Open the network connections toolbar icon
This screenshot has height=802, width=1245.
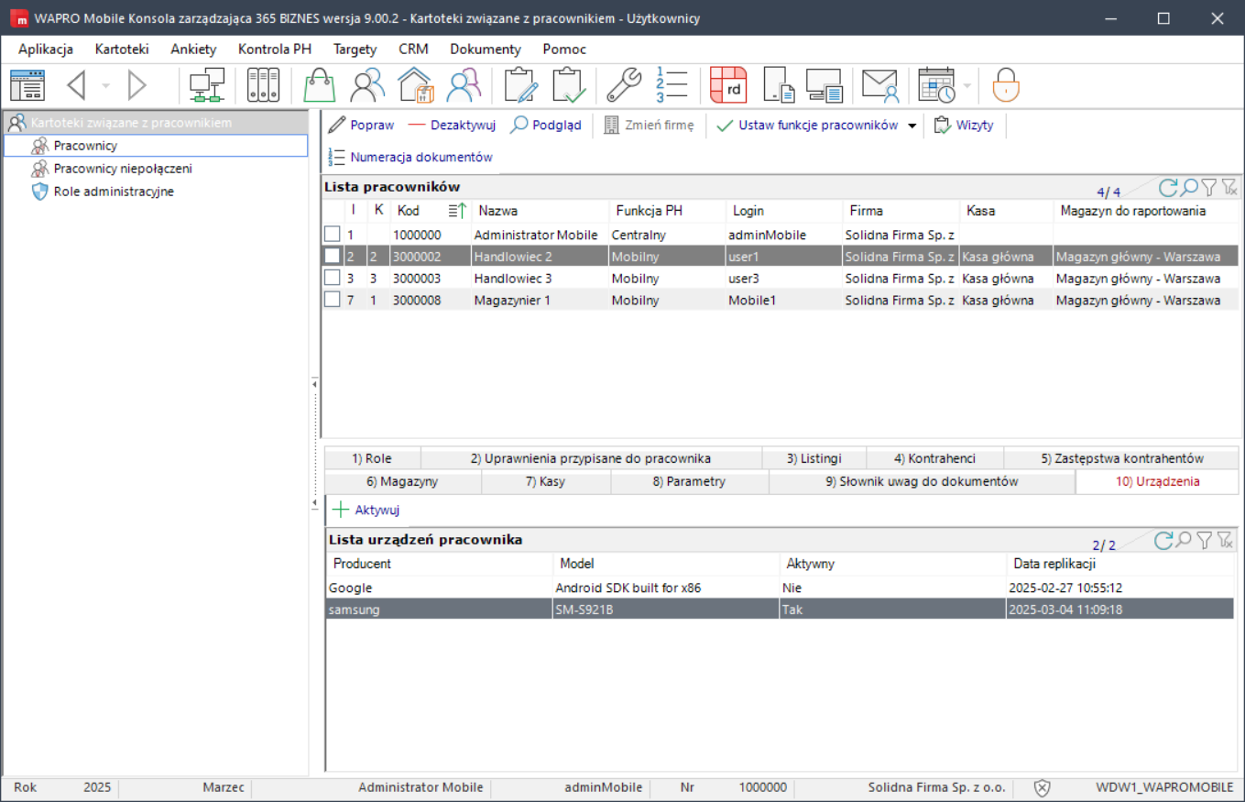(x=207, y=85)
